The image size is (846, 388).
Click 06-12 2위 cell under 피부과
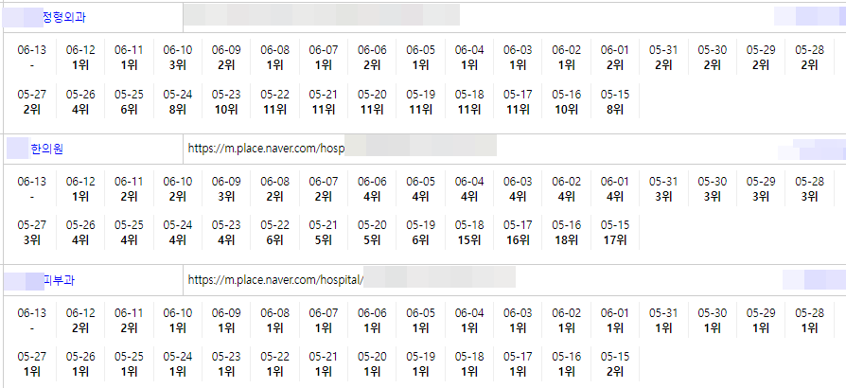tap(80, 321)
